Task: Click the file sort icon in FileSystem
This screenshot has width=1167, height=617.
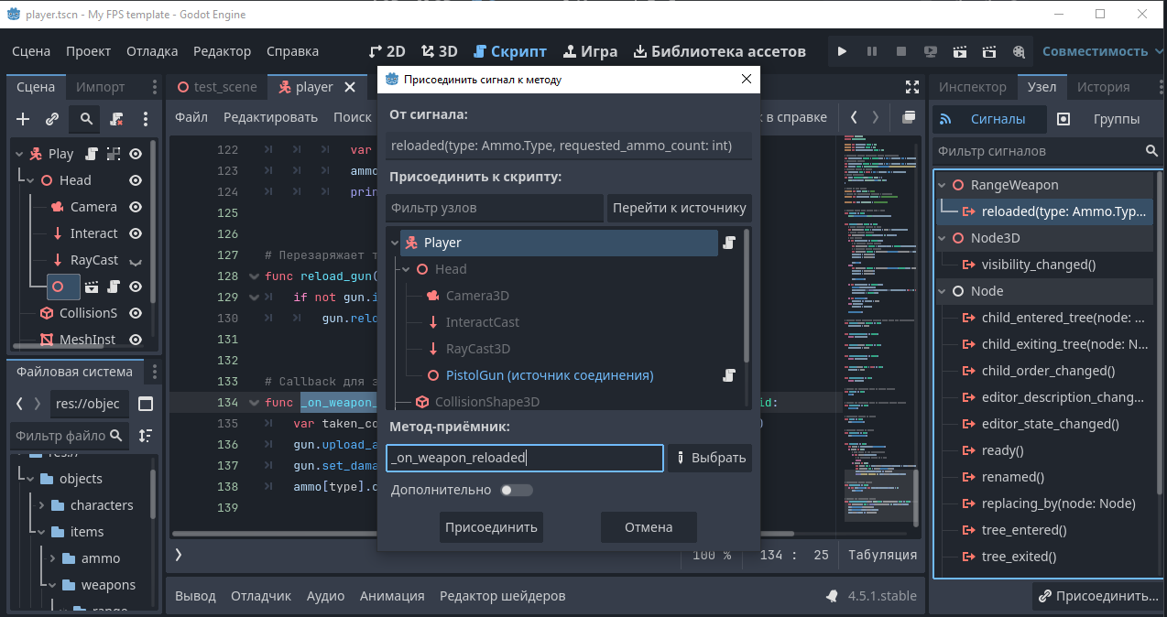Action: [x=145, y=436]
